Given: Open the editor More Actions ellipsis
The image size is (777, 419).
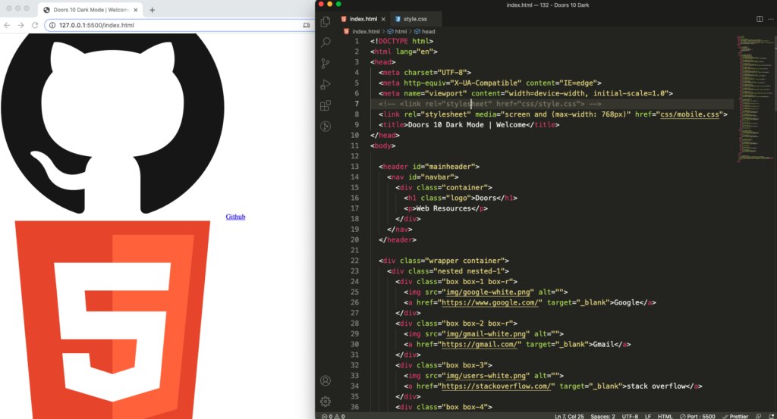Looking at the screenshot, I should point(771,19).
